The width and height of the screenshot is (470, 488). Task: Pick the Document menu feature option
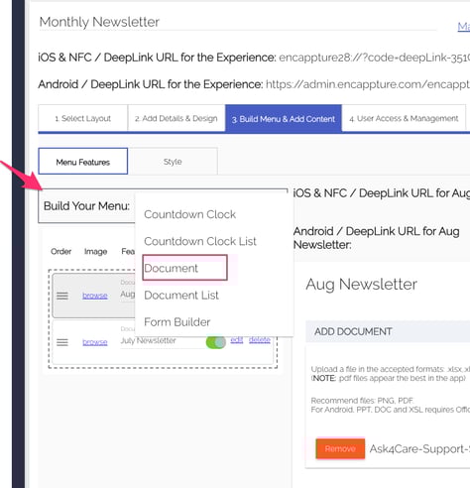pyautogui.click(x=184, y=268)
